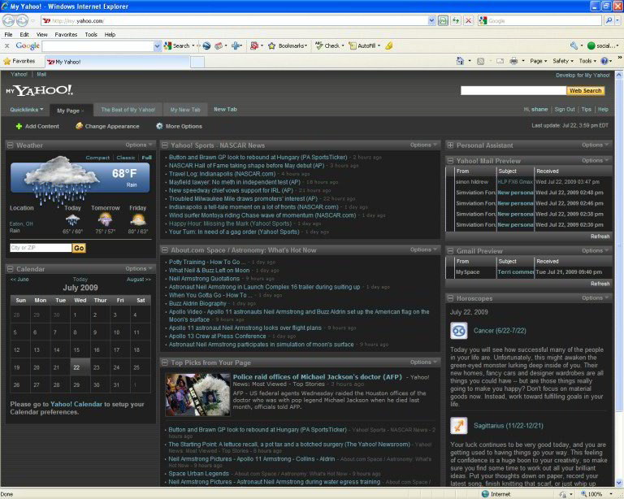Click the Google toolbar Bookmarks star
Viewport: 624px width, 499px height.
272,46
